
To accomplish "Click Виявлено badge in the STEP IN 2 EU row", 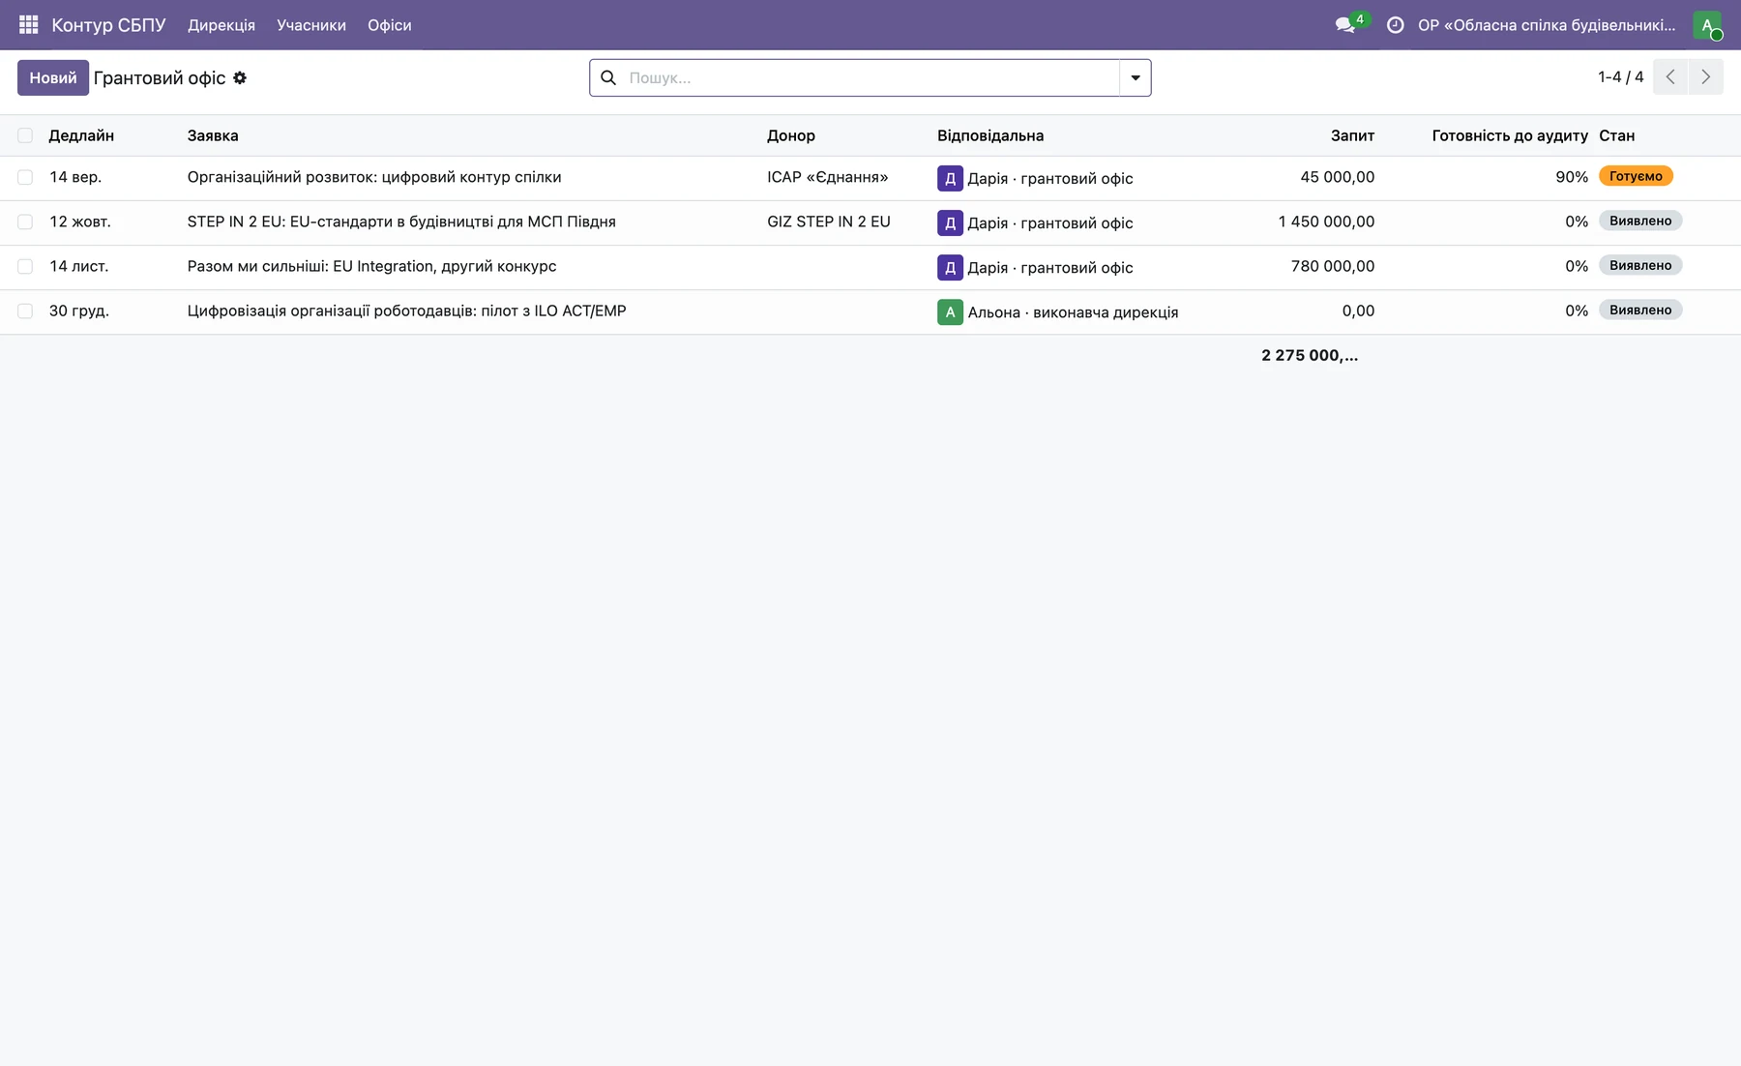I will (x=1640, y=221).
